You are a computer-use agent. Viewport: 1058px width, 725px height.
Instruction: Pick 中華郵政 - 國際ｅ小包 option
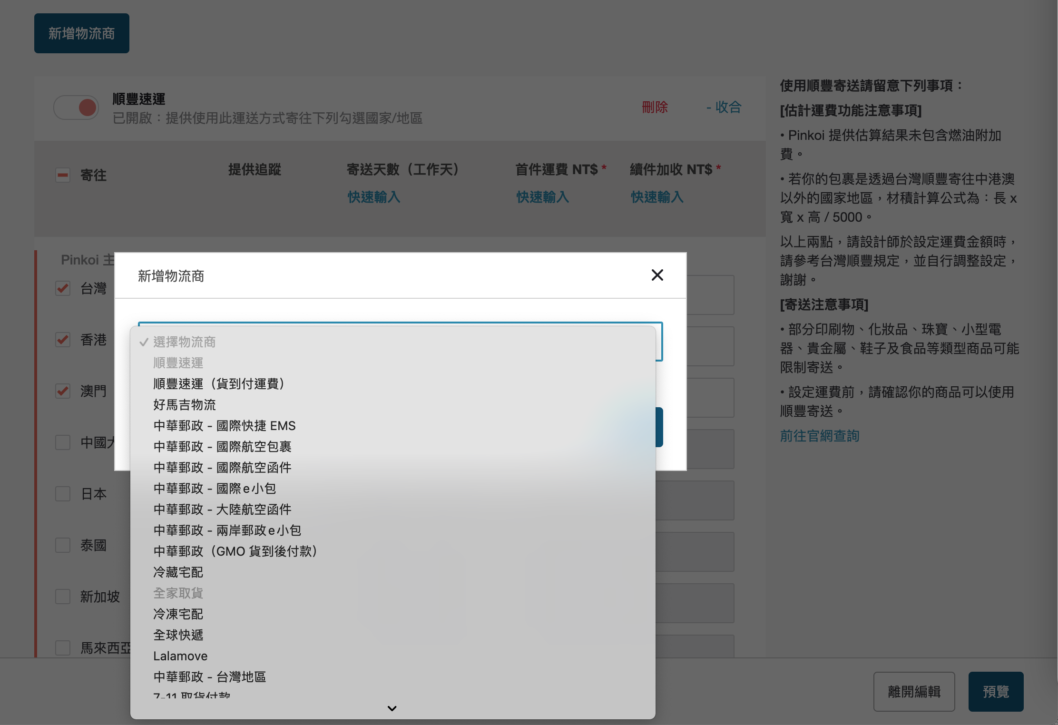(x=393, y=489)
